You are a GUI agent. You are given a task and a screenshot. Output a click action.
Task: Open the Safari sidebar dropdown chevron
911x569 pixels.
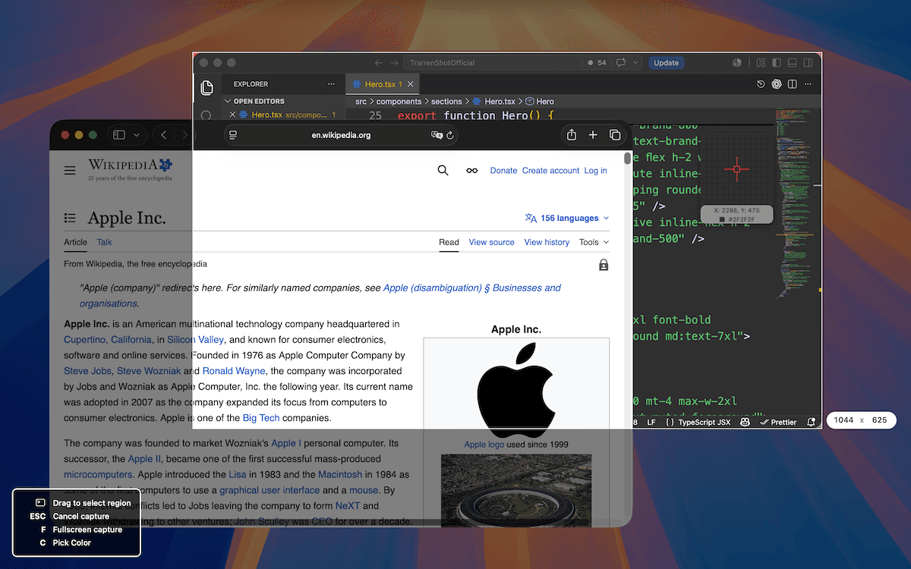tap(137, 135)
